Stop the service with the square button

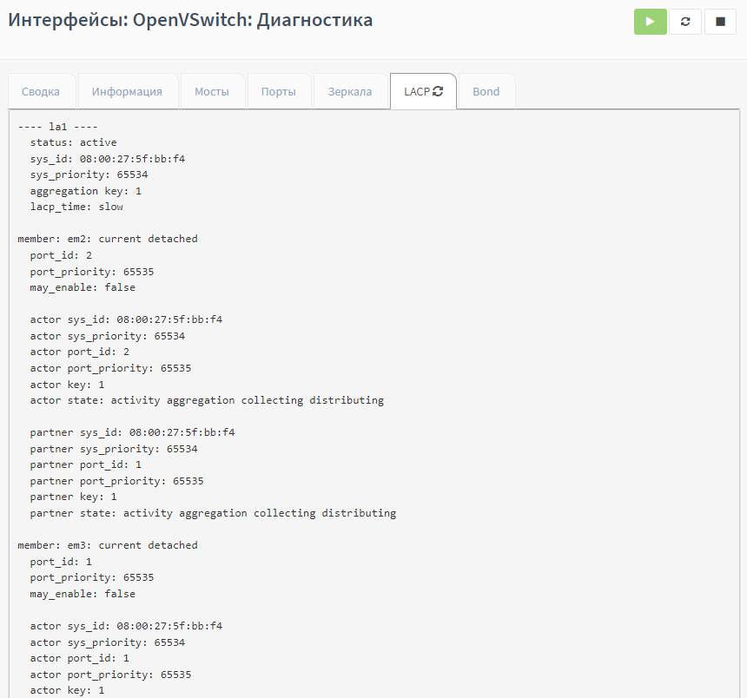pos(720,22)
